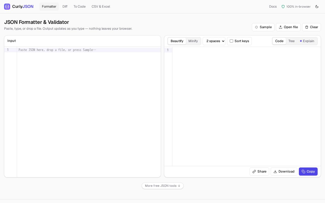Open the Explain view tab
The width and height of the screenshot is (325, 203).
(x=307, y=41)
